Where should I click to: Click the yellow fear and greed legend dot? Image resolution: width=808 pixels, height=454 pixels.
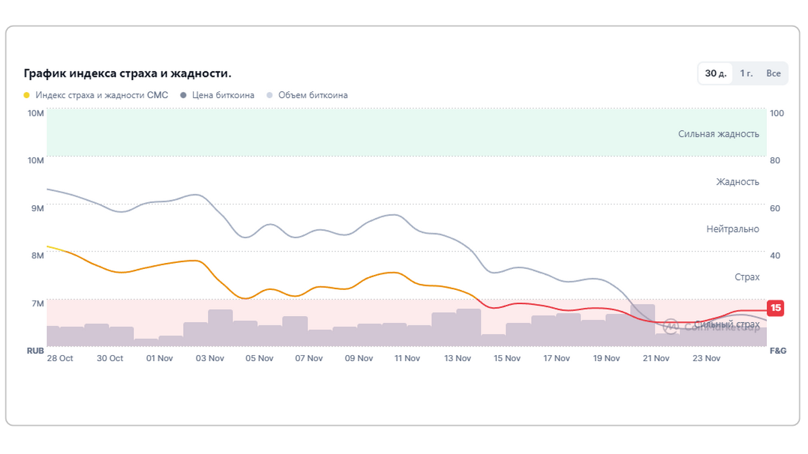tap(27, 96)
